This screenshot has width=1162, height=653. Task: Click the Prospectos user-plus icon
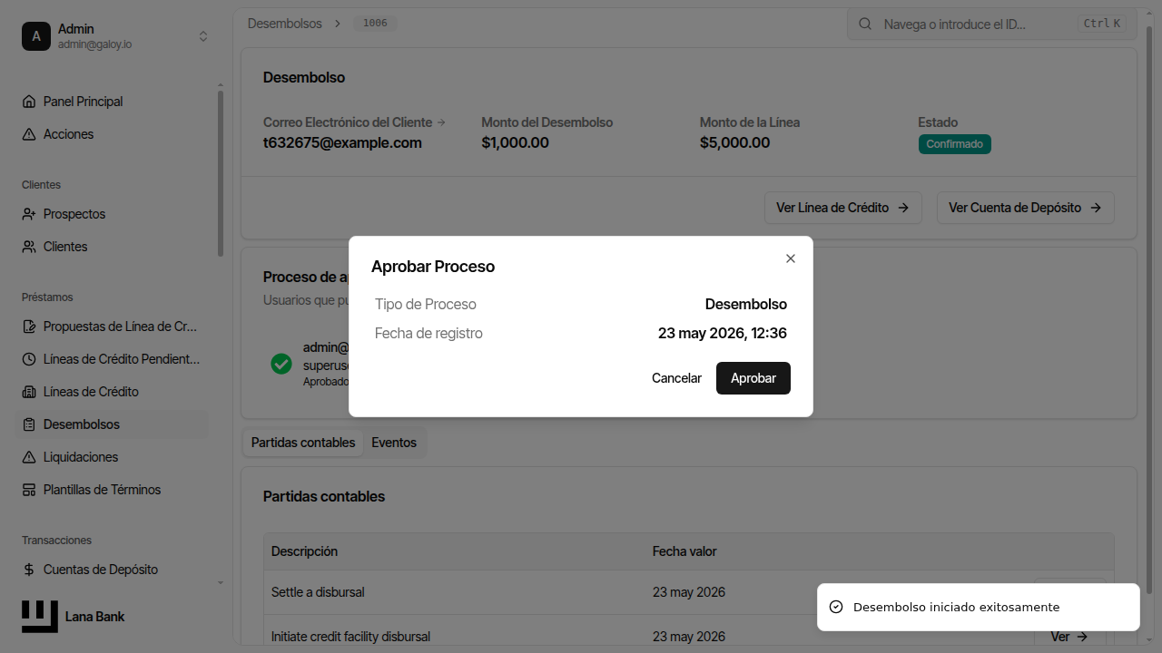click(x=29, y=214)
